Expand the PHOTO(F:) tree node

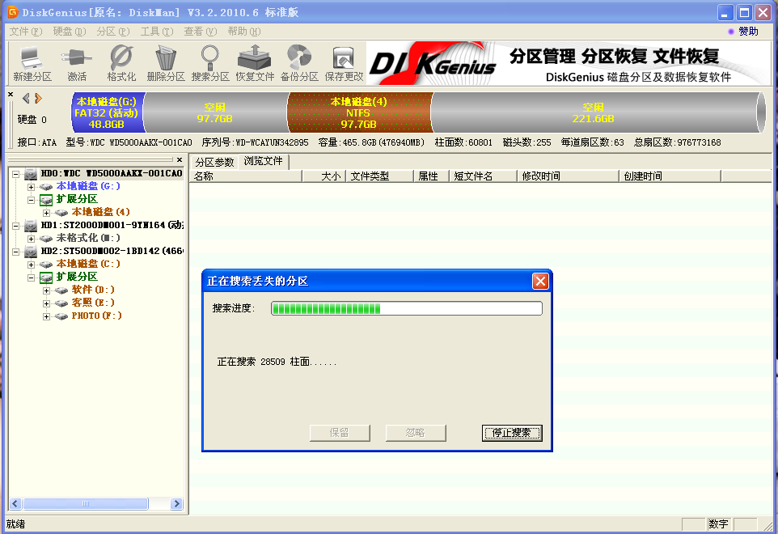click(46, 316)
